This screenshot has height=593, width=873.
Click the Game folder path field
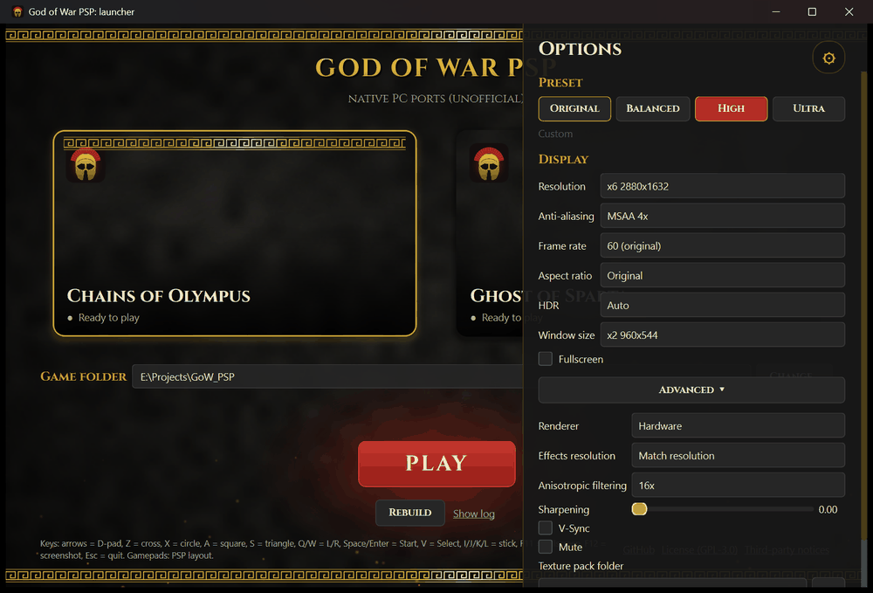tap(327, 376)
